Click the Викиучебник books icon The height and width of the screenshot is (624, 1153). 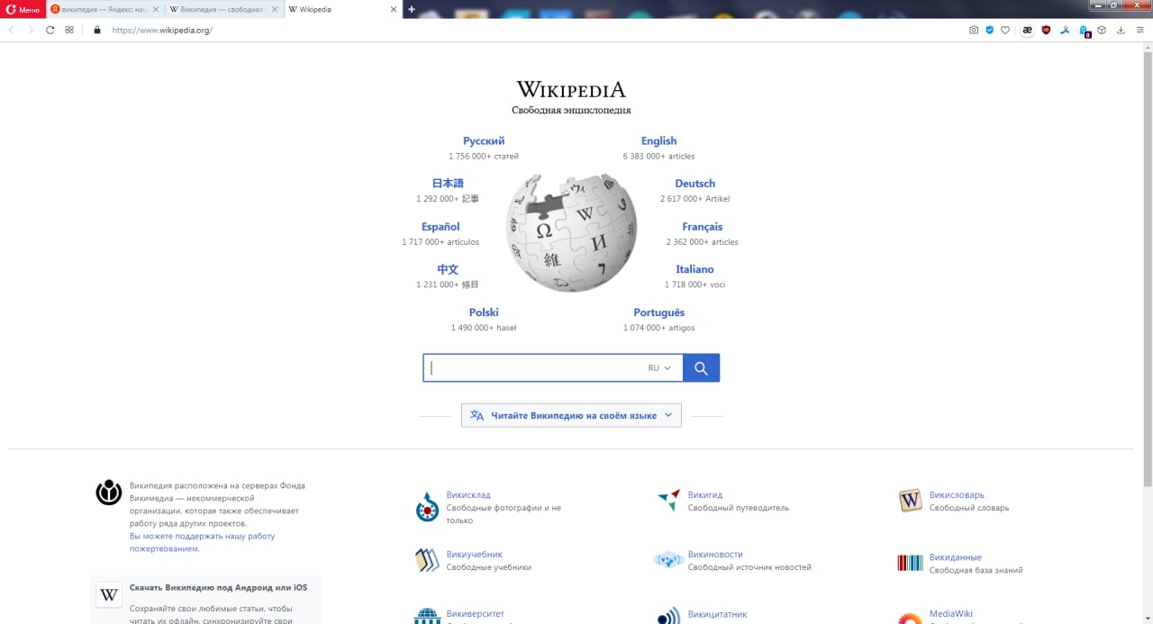tap(426, 560)
